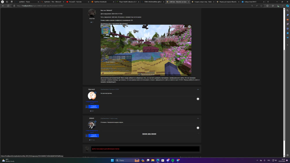The width and height of the screenshot is (290, 163).
Task: Open Windows Start menu
Action: [112, 160]
